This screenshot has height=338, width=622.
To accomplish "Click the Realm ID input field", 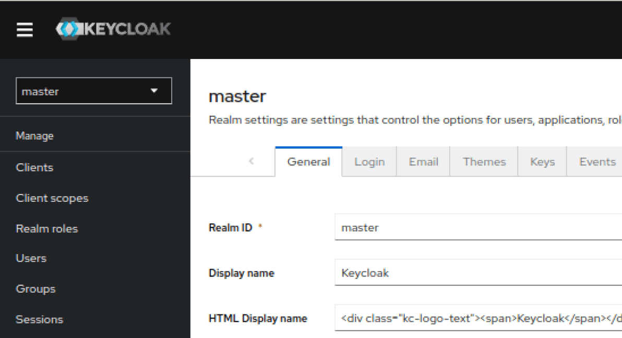I will click(477, 228).
